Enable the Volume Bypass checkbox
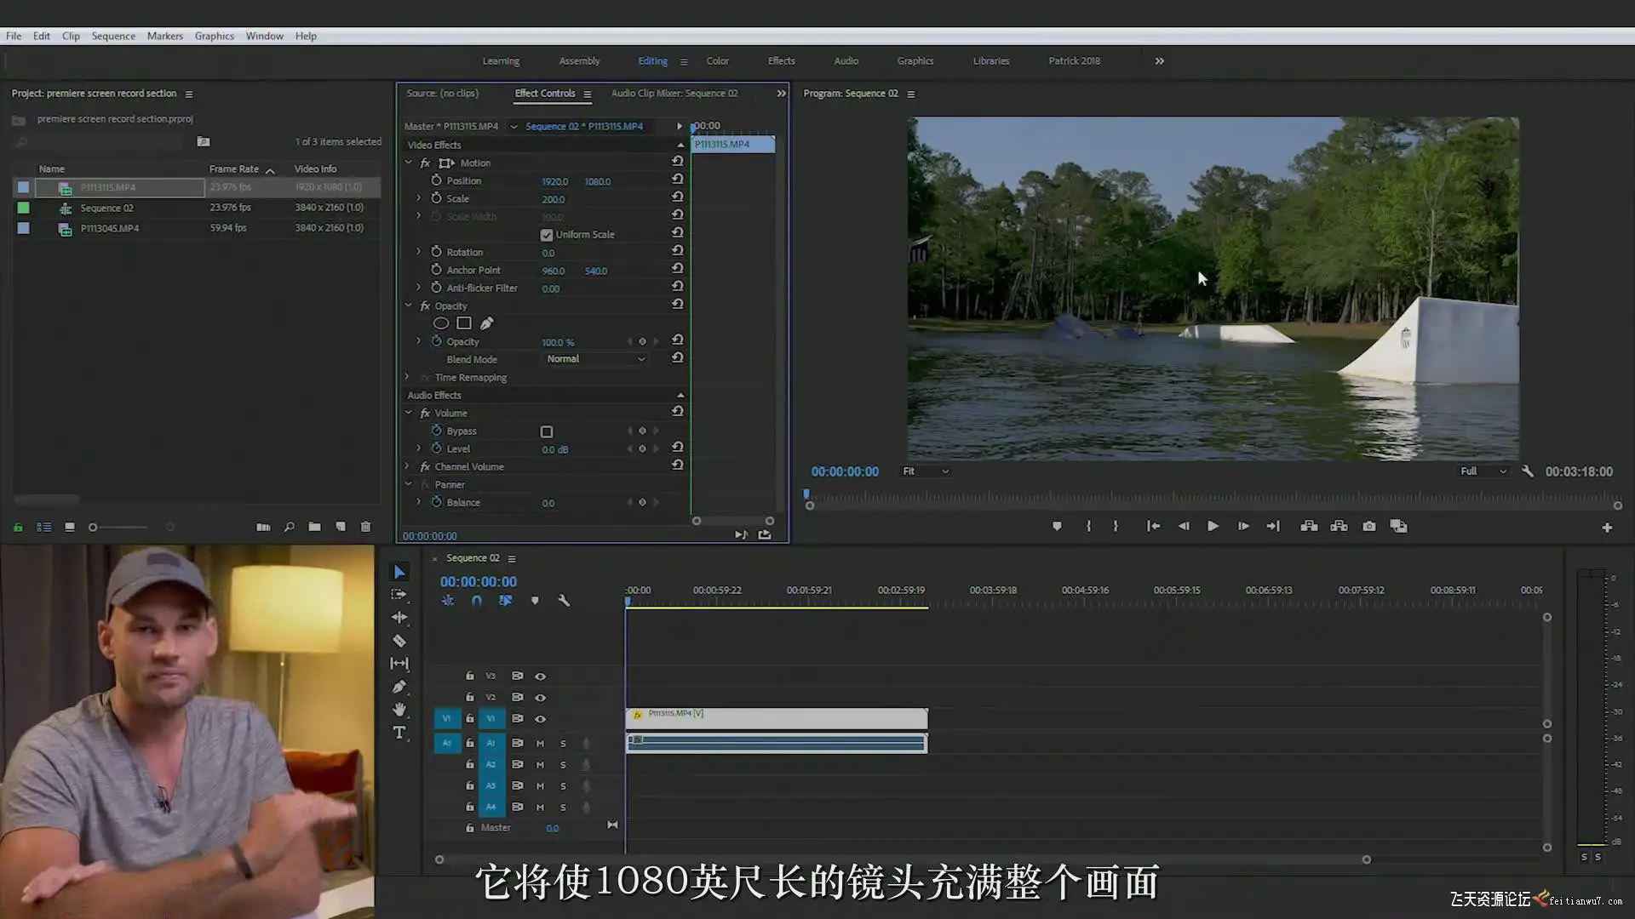The width and height of the screenshot is (1635, 919). click(x=547, y=431)
